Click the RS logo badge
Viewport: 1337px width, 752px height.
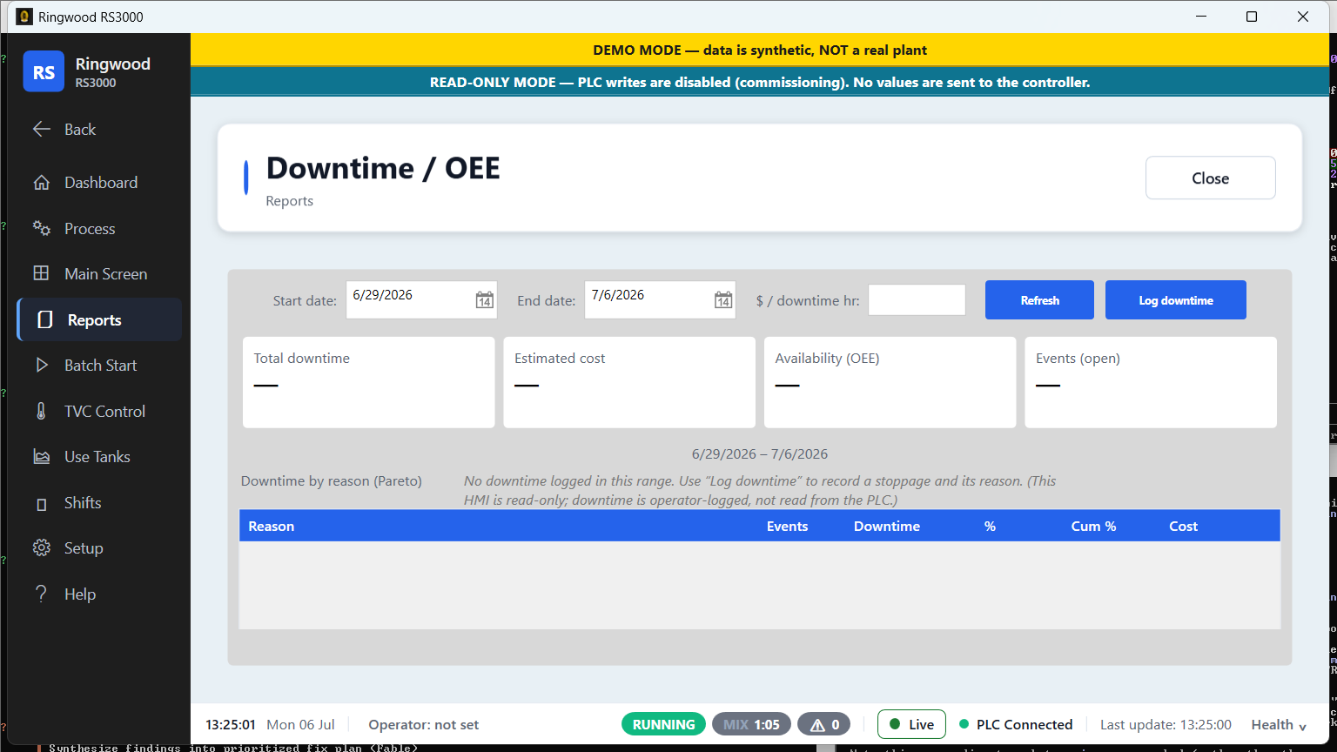pyautogui.click(x=44, y=72)
